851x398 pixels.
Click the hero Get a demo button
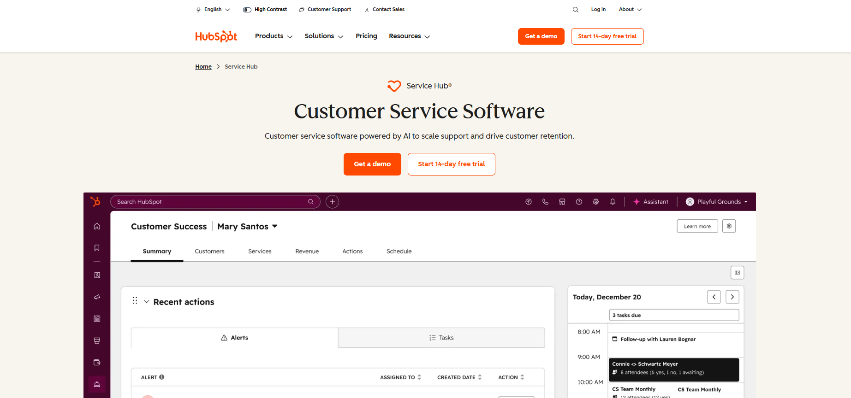[372, 164]
